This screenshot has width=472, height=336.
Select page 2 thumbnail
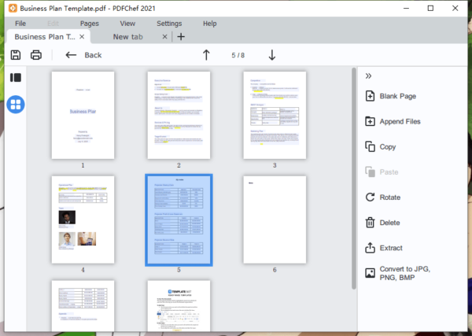click(179, 116)
